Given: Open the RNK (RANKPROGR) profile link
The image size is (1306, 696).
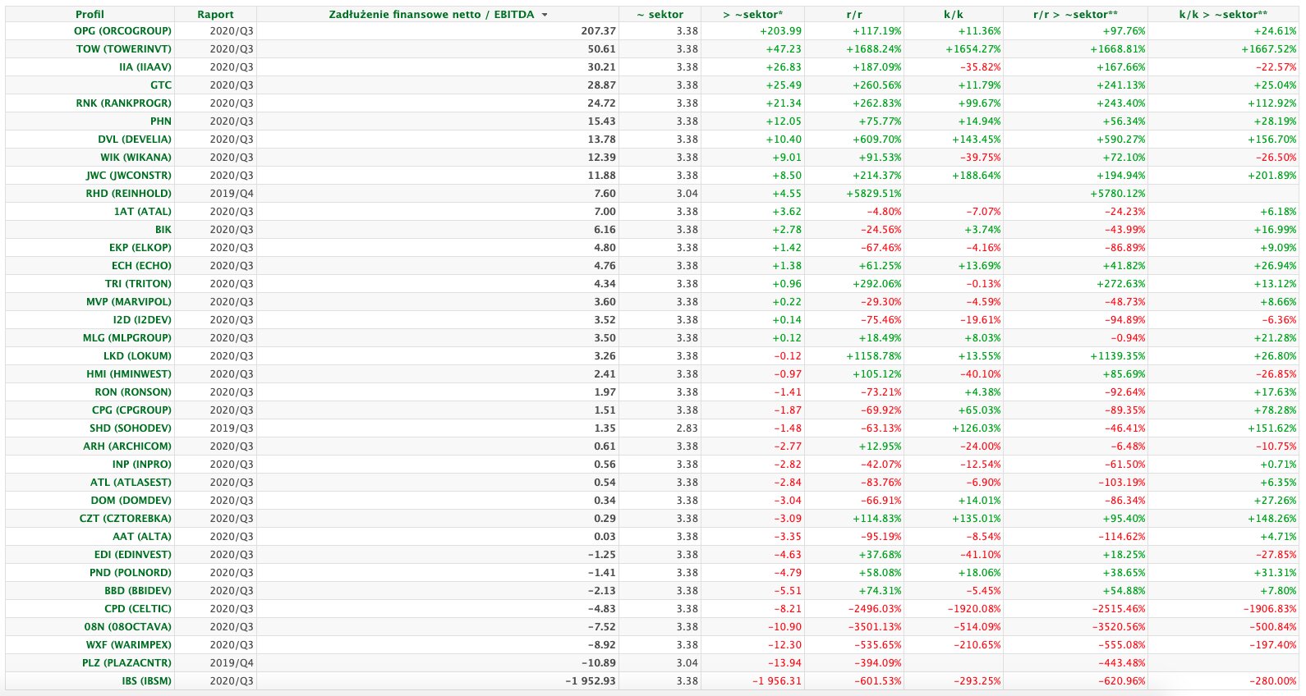Looking at the screenshot, I should [x=124, y=103].
